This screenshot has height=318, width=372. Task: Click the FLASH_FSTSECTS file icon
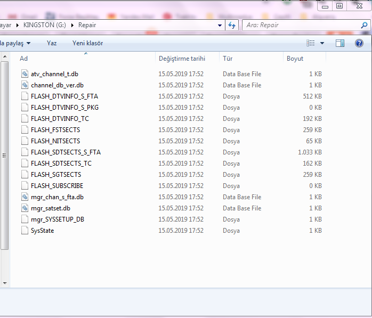tap(25, 130)
